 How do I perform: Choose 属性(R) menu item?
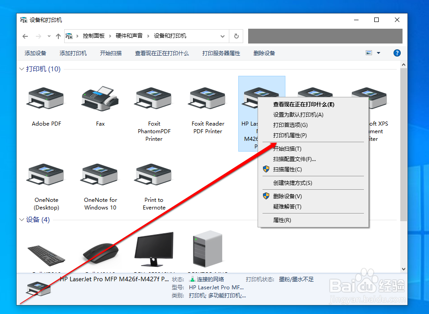pos(313,220)
